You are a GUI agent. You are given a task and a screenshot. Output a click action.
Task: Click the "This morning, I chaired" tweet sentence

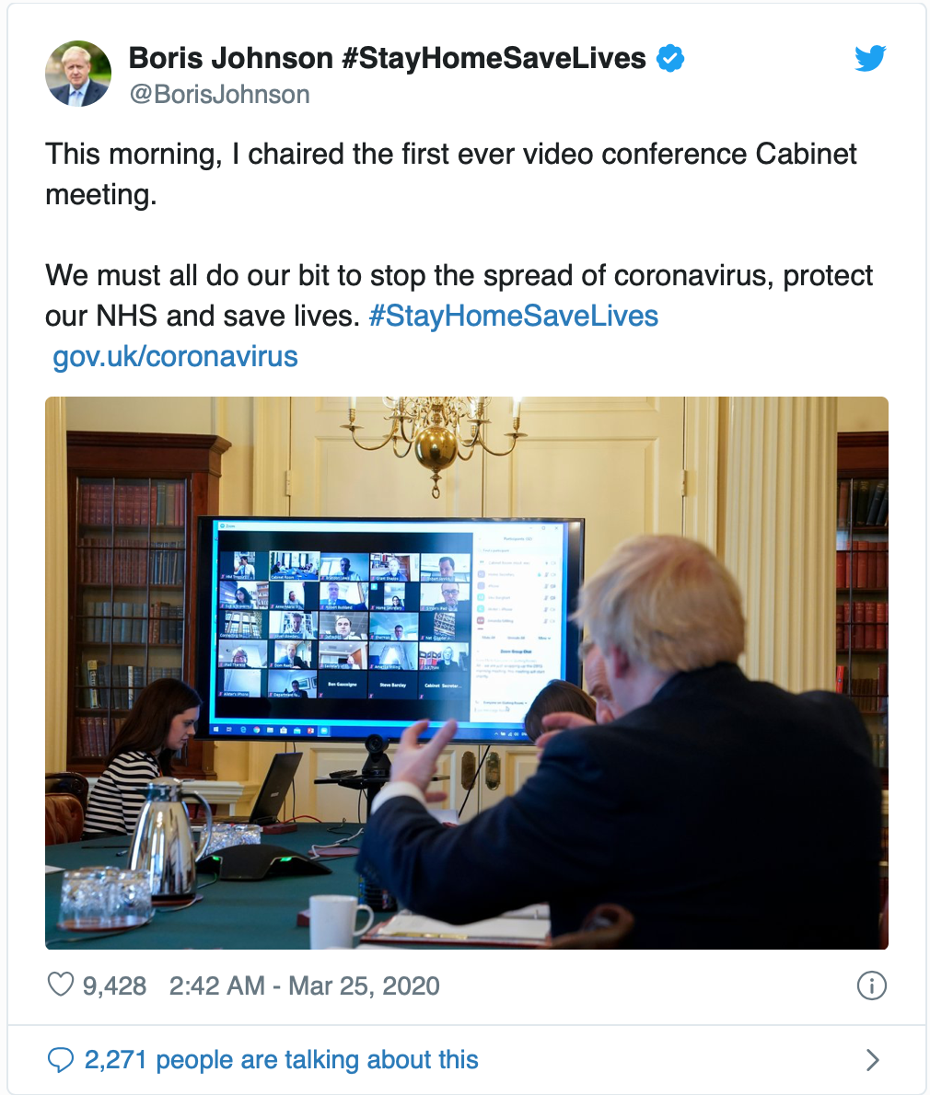450,174
